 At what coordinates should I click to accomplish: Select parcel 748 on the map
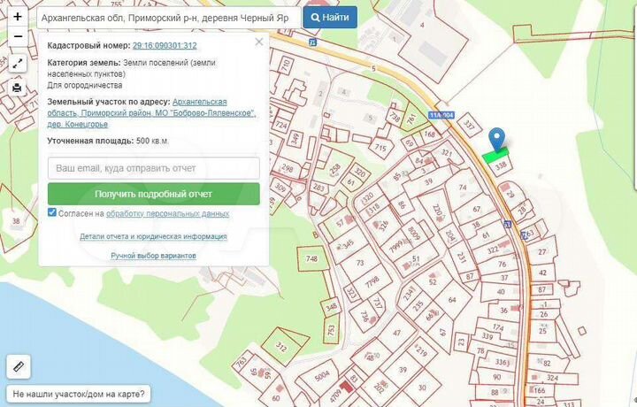click(311, 258)
